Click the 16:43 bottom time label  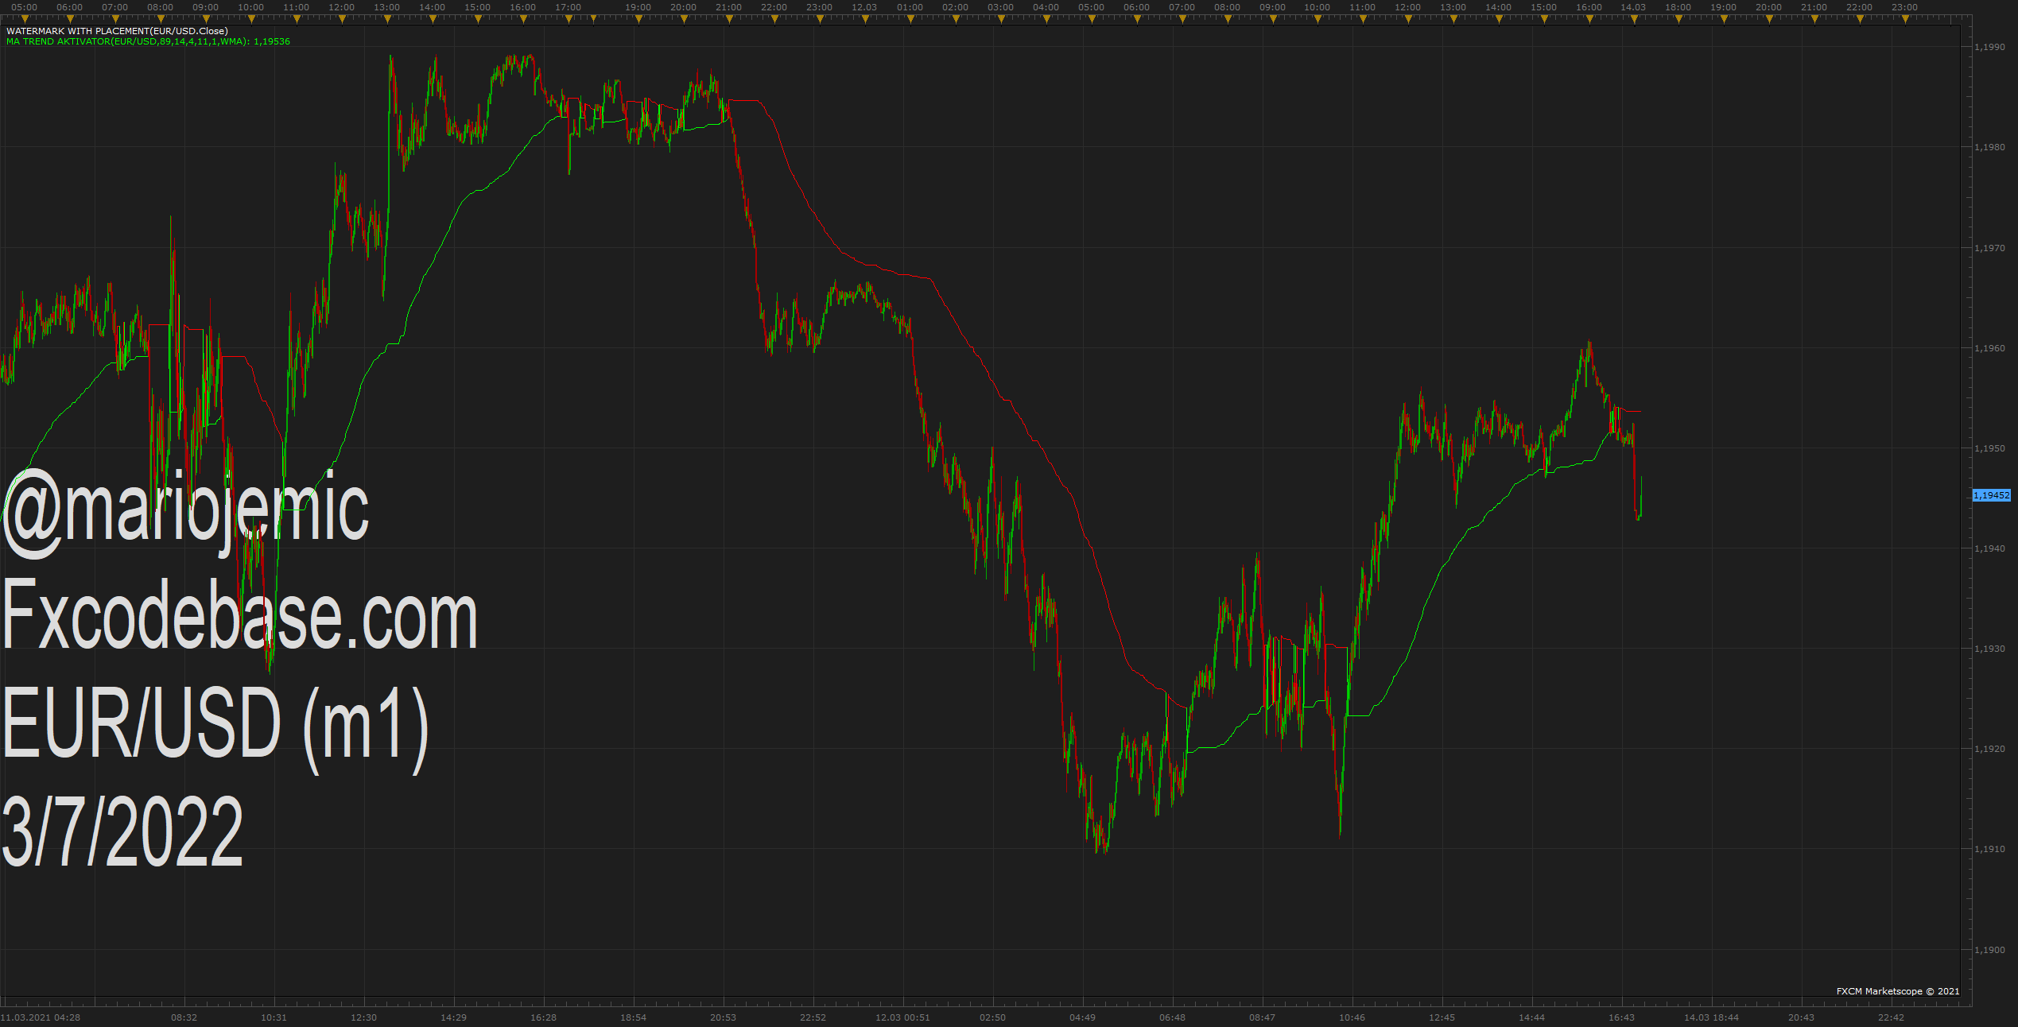coord(1621,1017)
